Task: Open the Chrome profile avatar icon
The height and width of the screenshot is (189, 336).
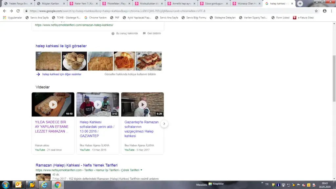Action: pos(325,11)
